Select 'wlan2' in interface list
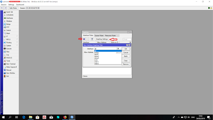 108,64
